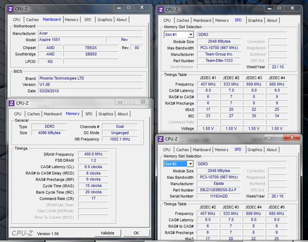Viewport: 308px width, 242px height.
Task: Click Phoenix Technologies LTD BIOS brand
Action: click(90, 78)
